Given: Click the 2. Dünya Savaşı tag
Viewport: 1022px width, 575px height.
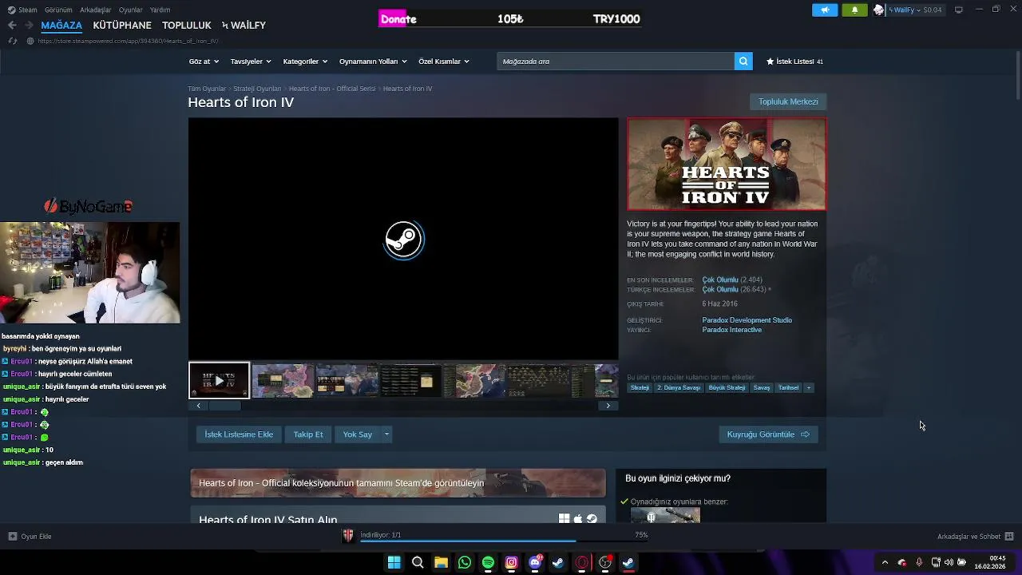Looking at the screenshot, I should pyautogui.click(x=679, y=388).
